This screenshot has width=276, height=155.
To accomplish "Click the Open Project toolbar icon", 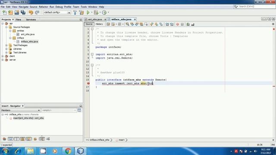I will pos(17,12).
